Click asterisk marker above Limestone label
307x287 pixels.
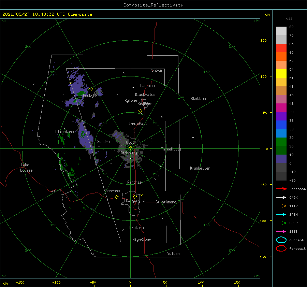(64, 129)
